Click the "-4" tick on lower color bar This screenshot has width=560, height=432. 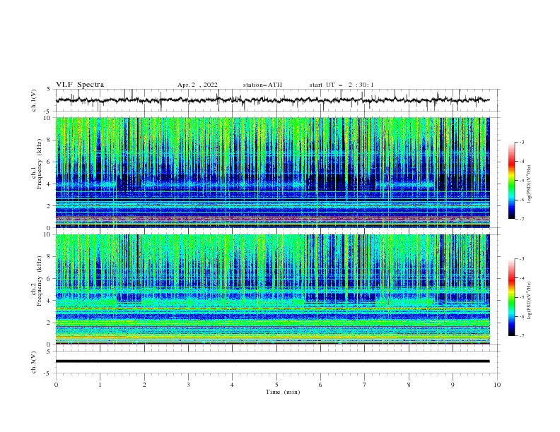point(522,278)
